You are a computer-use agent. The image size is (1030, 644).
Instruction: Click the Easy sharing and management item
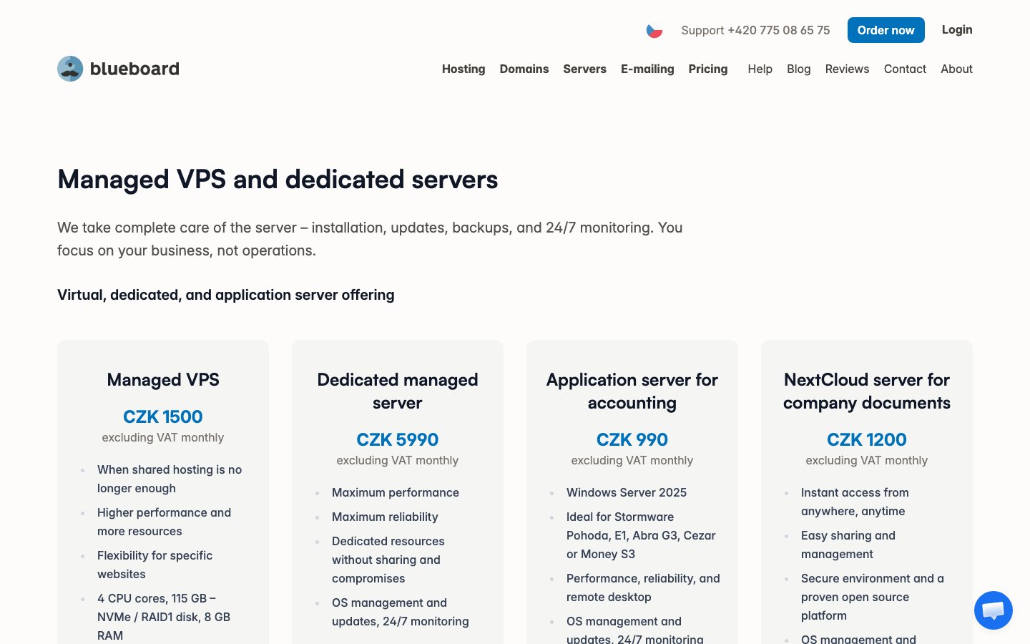[x=848, y=545]
